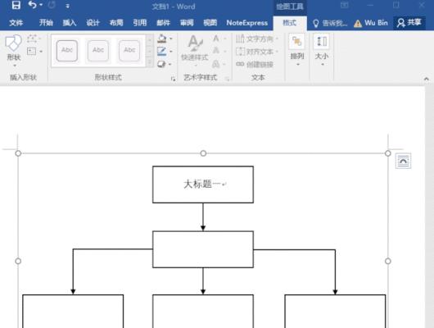
Task: Click the Shape Fill paint bucket icon
Action: pyautogui.click(x=161, y=39)
